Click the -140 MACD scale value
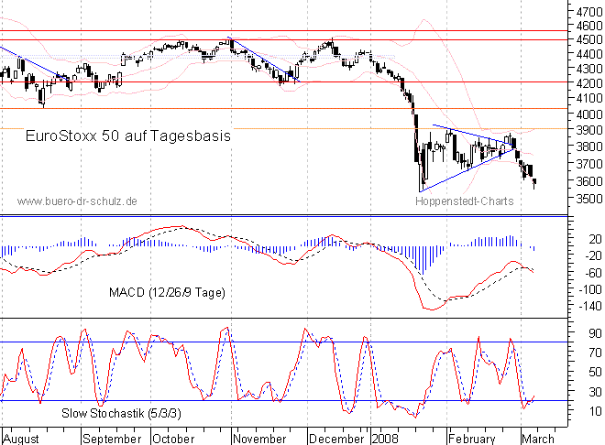 (x=582, y=306)
